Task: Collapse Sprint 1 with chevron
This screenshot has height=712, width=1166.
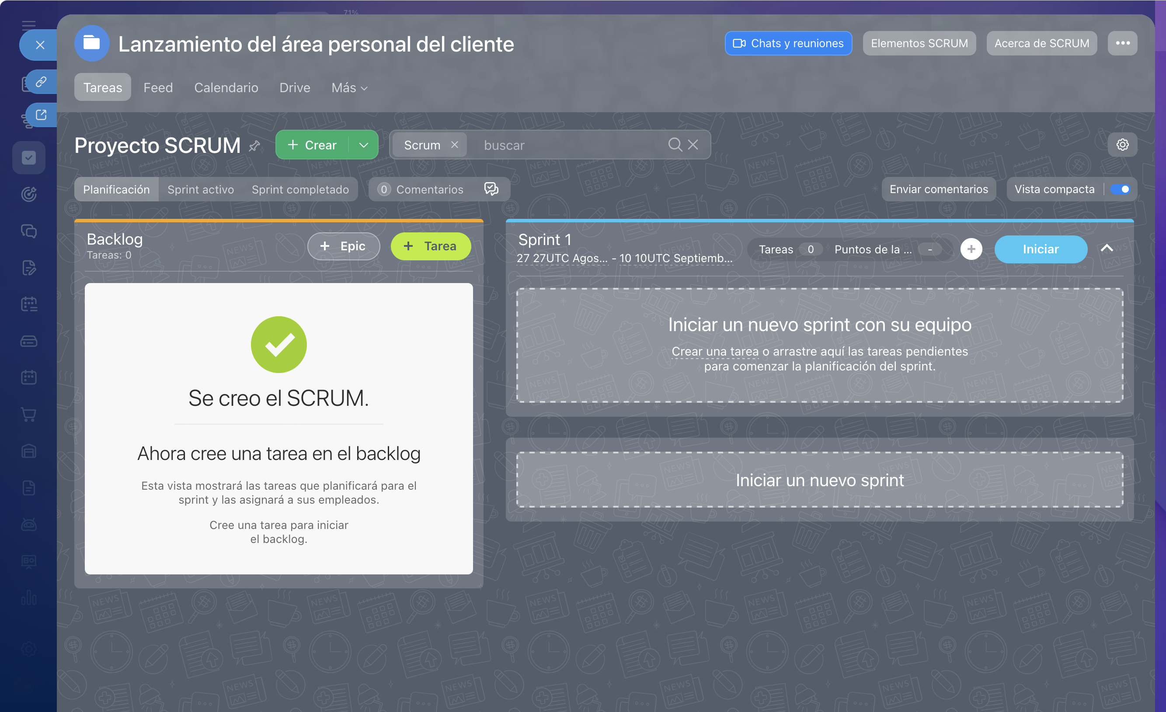Action: pos(1107,248)
